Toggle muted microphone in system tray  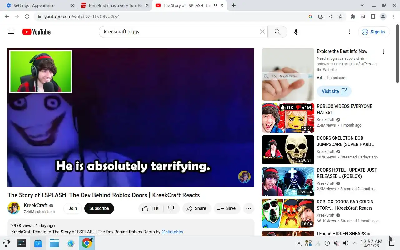(x=336, y=243)
